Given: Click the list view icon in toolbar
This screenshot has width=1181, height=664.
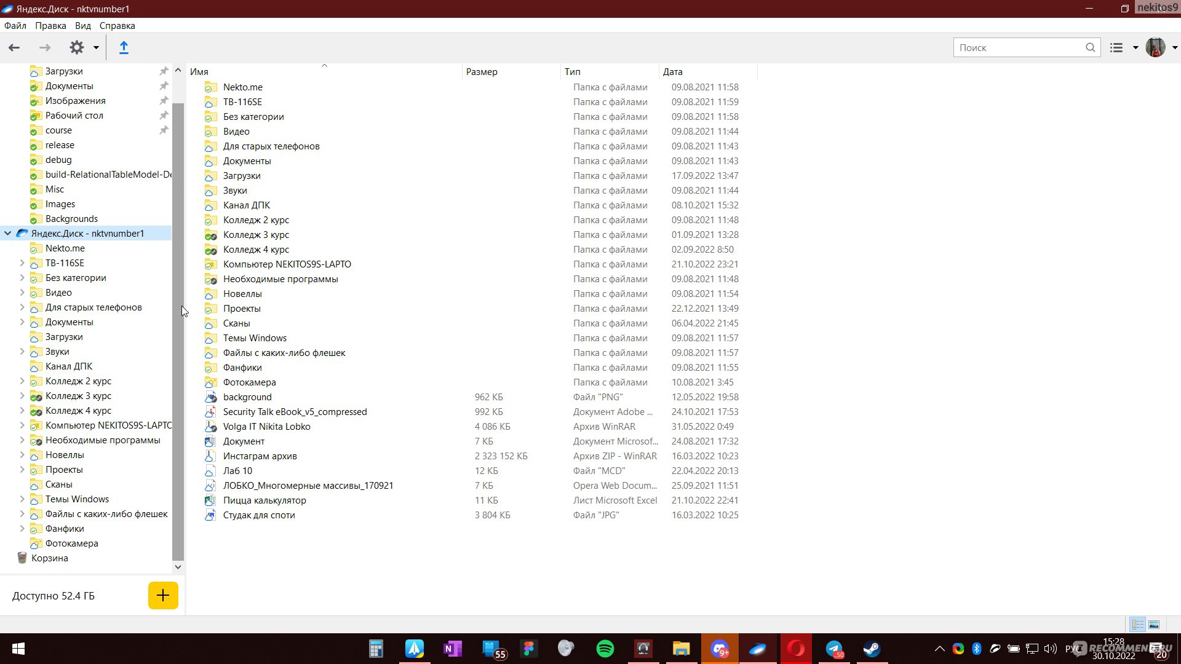Looking at the screenshot, I should 1118,47.
